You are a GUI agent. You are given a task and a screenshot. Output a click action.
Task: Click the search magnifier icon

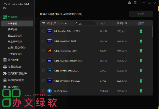tap(76, 23)
